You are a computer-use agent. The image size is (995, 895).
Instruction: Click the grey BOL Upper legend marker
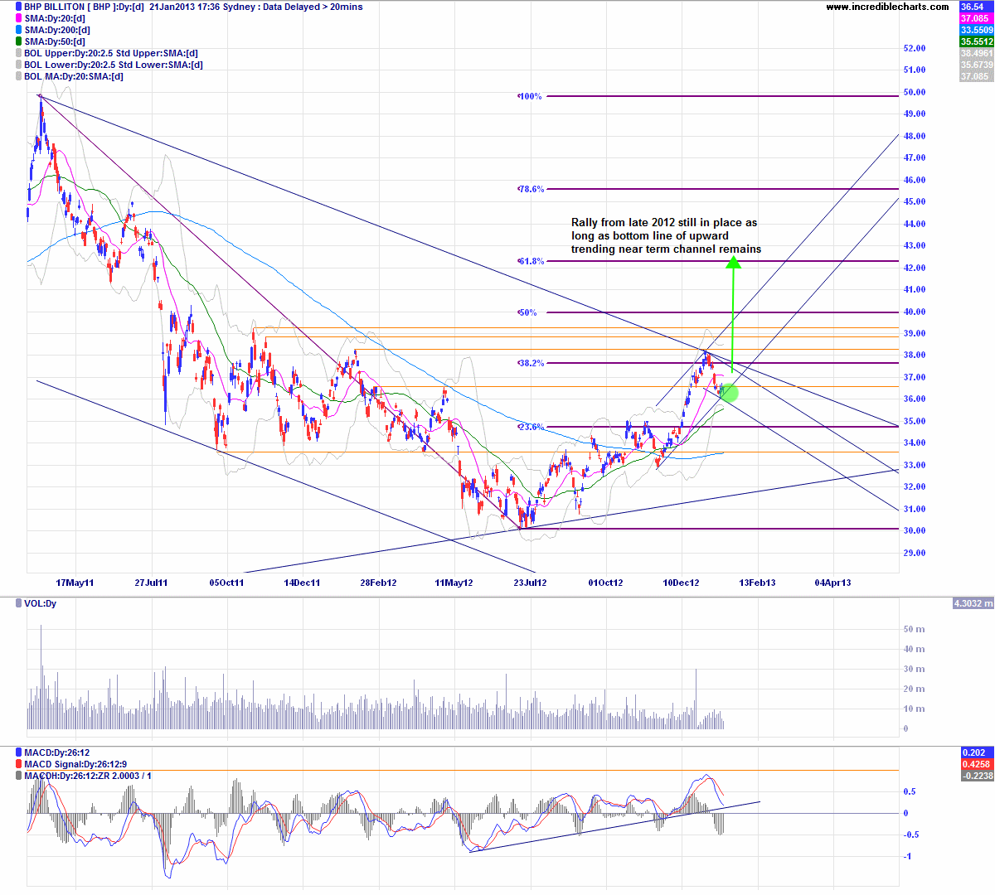(x=18, y=53)
